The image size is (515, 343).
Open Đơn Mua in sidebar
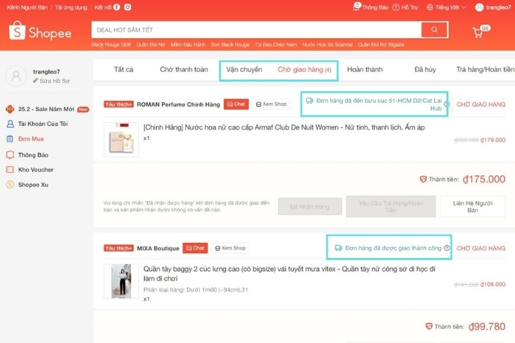(31, 139)
